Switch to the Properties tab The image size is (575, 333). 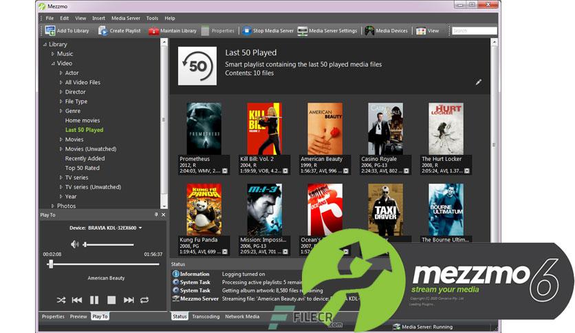[53, 316]
